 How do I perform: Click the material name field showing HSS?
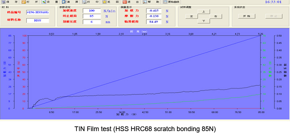click(x=38, y=20)
